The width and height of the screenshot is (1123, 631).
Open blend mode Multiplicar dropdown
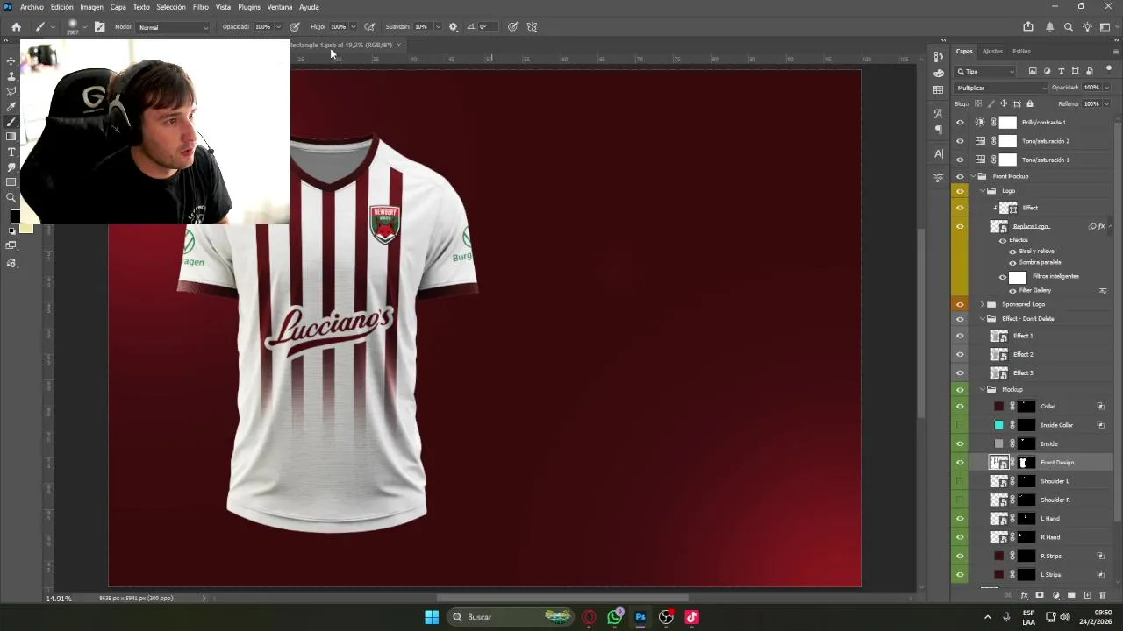(x=1001, y=88)
